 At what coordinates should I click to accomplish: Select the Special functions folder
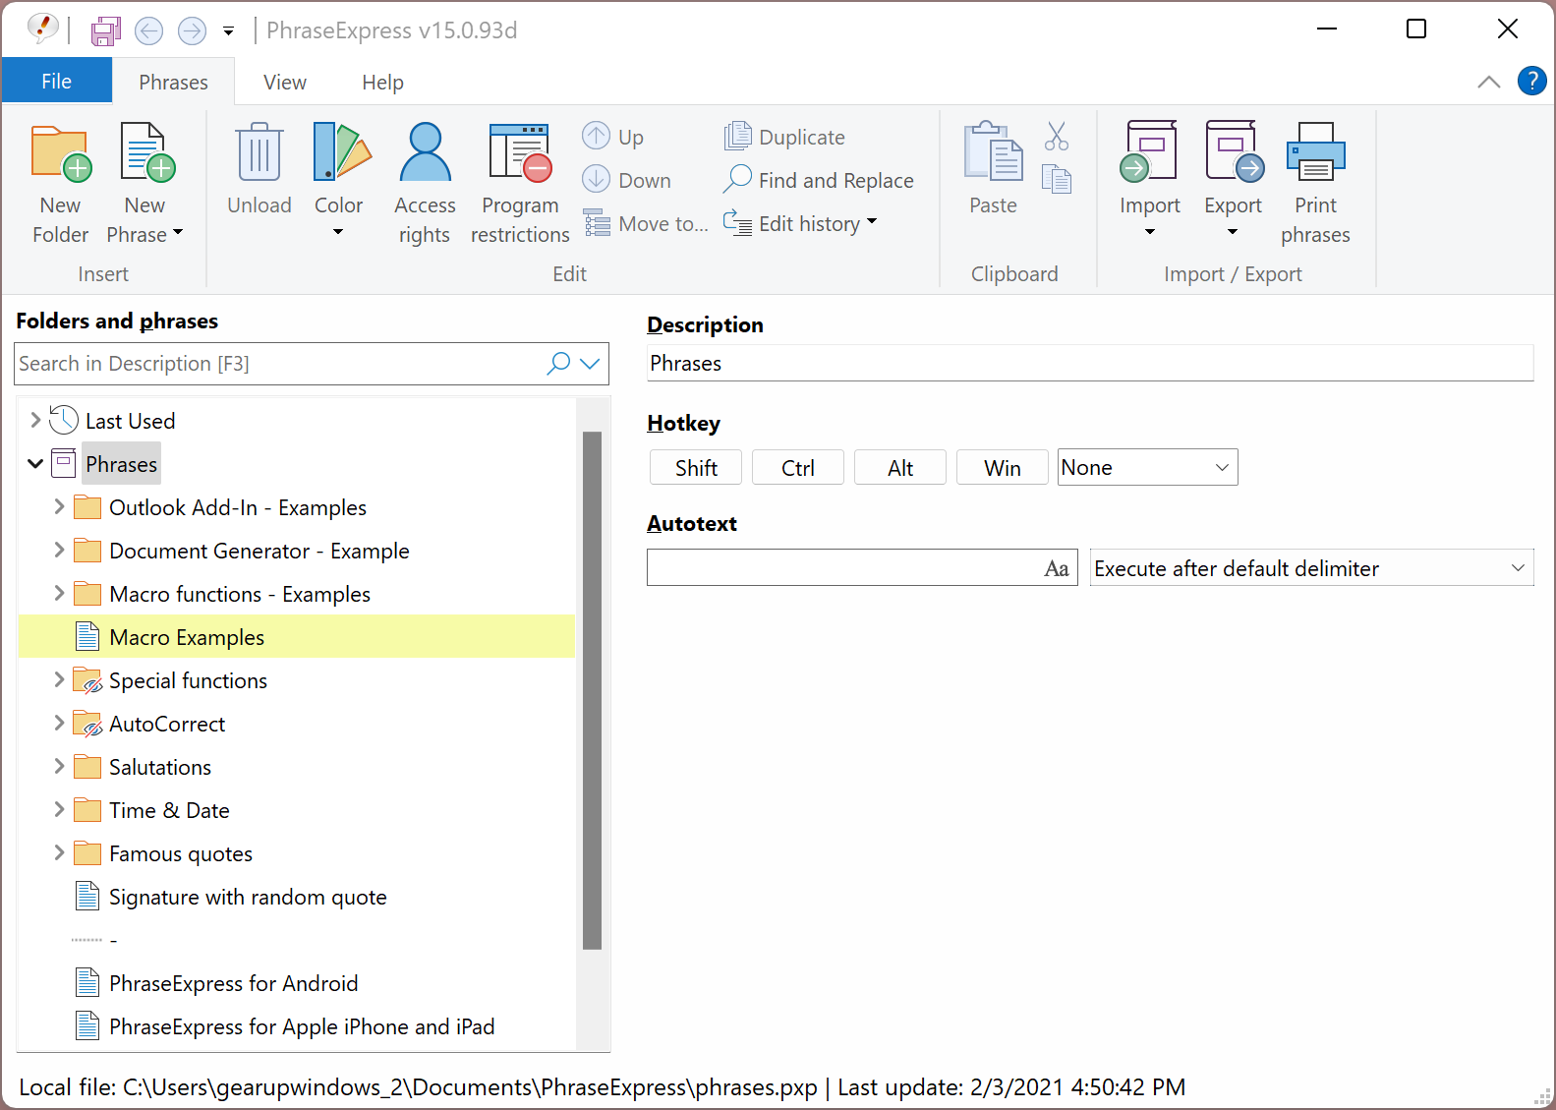pos(188,680)
